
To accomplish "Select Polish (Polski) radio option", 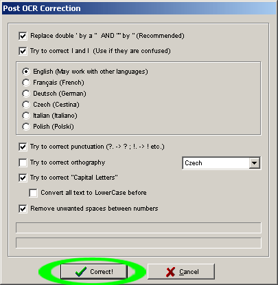I will [x=26, y=127].
